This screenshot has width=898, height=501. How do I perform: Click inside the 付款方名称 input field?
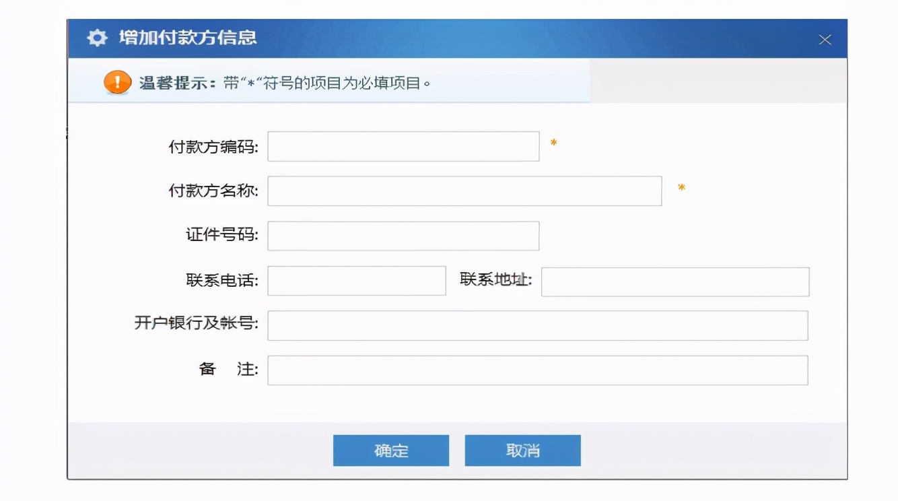(464, 191)
